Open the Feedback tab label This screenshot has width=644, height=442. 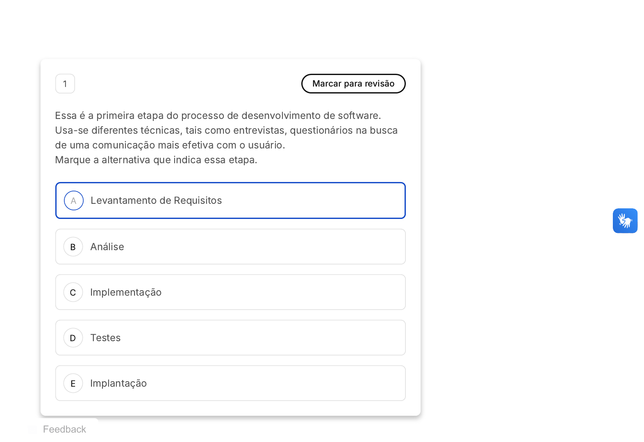[64, 429]
